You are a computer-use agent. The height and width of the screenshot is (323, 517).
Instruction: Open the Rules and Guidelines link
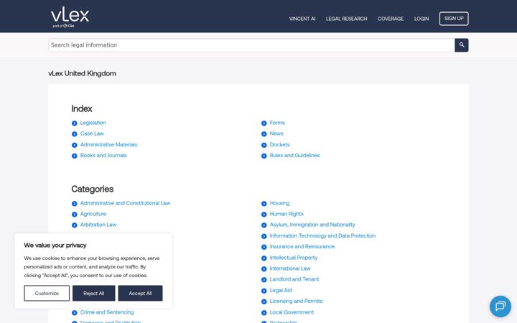click(295, 155)
